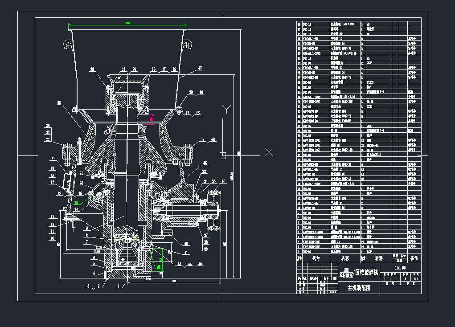Select the green dimension above the hopper

click(127, 23)
